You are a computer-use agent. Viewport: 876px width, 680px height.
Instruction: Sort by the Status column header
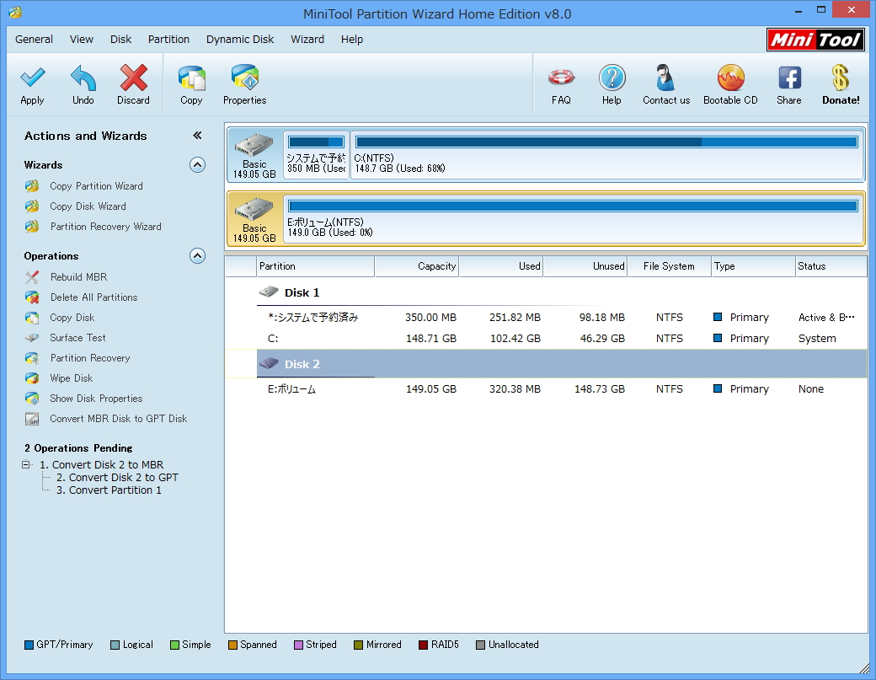(831, 266)
